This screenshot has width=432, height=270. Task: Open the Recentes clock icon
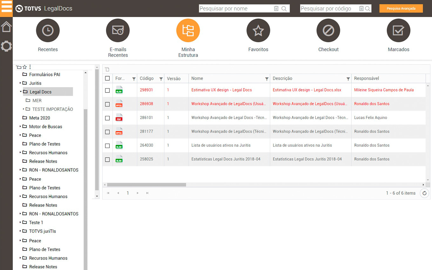48,30
